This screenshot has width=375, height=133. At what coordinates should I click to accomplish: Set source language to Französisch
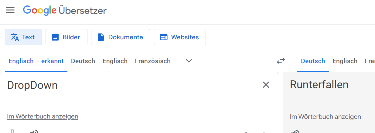click(152, 61)
